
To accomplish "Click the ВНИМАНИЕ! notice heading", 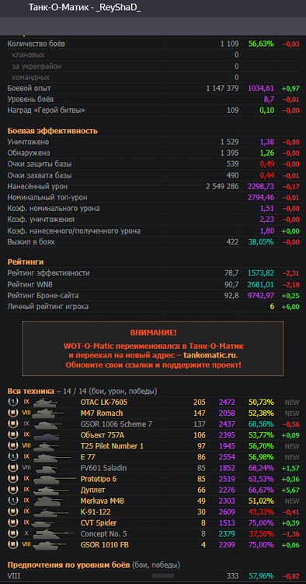I will point(153,332).
